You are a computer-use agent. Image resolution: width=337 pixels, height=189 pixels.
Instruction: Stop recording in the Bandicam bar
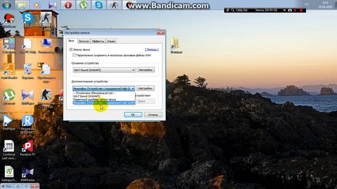(301, 10)
